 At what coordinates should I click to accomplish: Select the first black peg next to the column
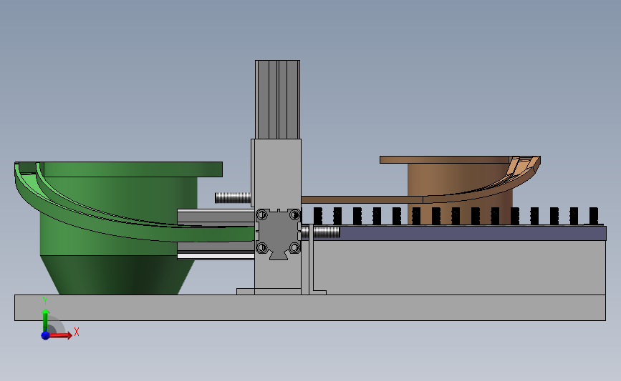tap(317, 216)
